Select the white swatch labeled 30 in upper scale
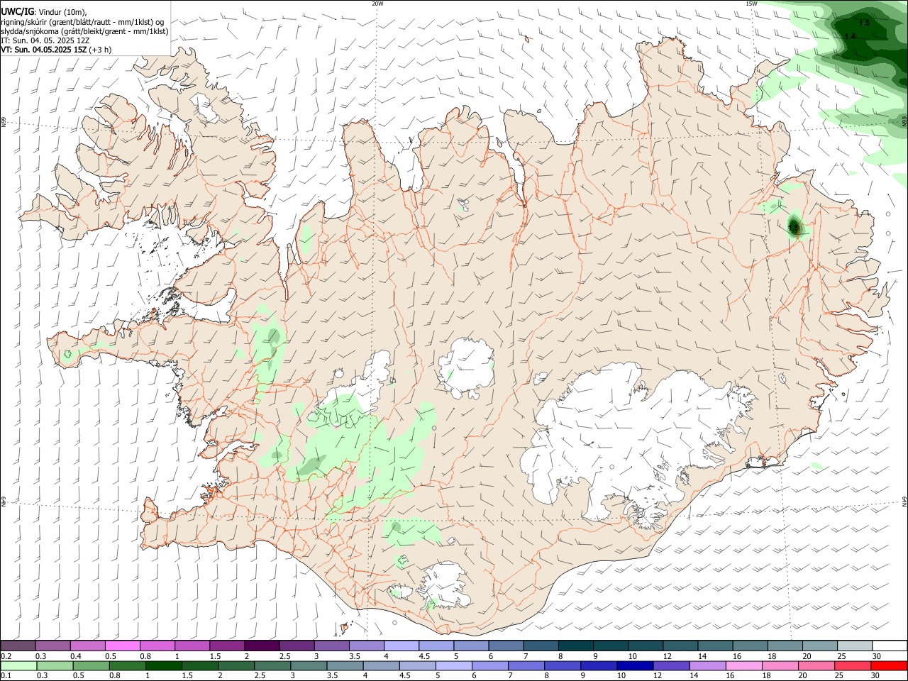Viewport: 908px width, 681px height. (x=889, y=646)
